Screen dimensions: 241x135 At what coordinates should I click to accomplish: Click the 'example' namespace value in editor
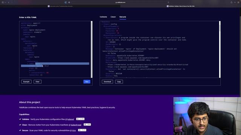coord(38,32)
